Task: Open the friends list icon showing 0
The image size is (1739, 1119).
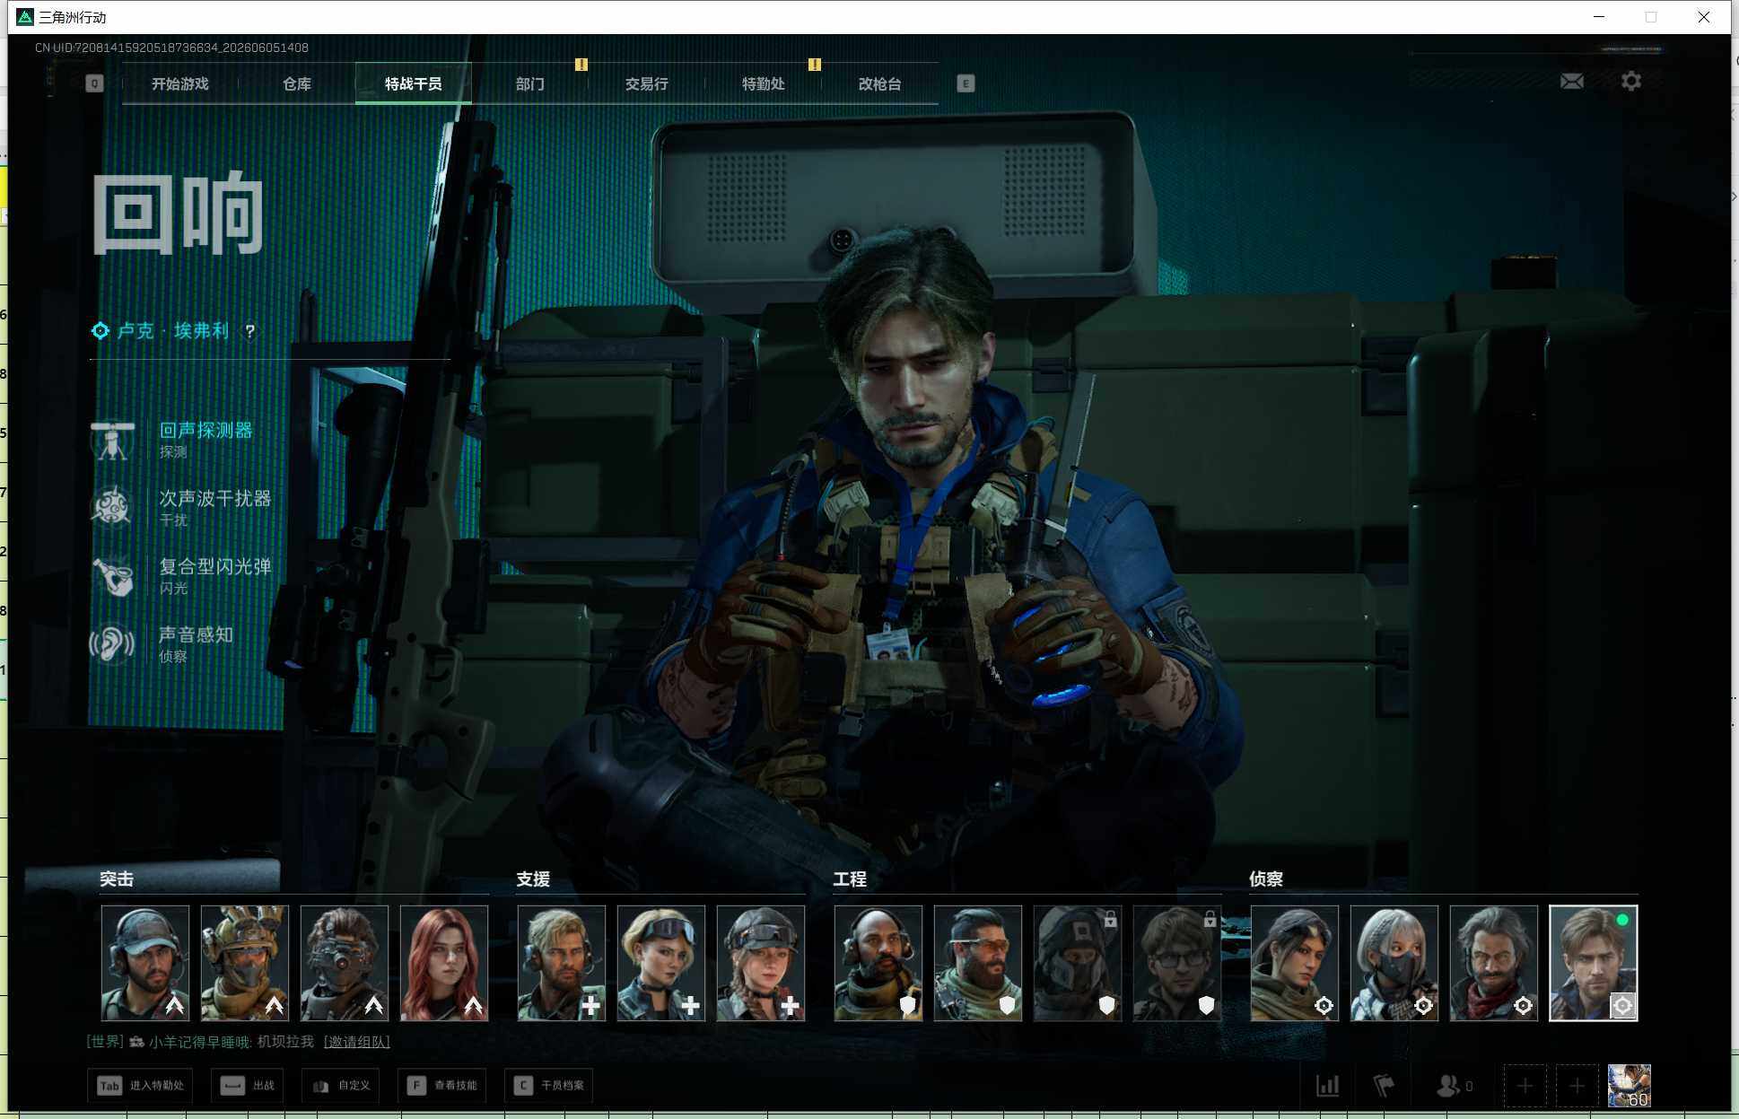Action: [1454, 1086]
